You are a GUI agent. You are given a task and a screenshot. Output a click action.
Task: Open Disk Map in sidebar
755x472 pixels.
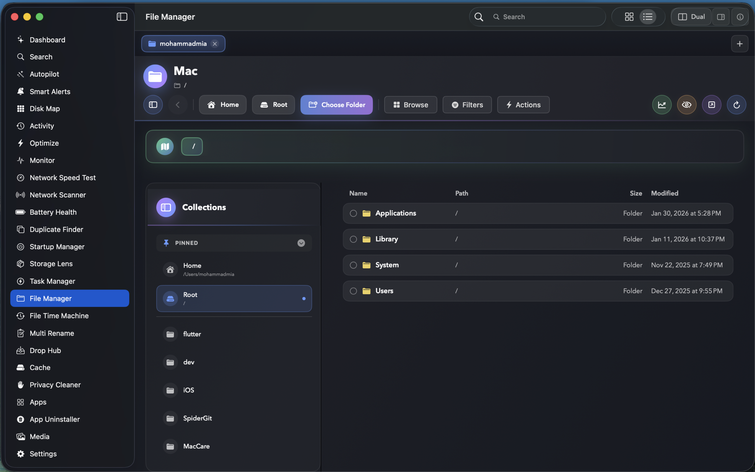(x=70, y=109)
